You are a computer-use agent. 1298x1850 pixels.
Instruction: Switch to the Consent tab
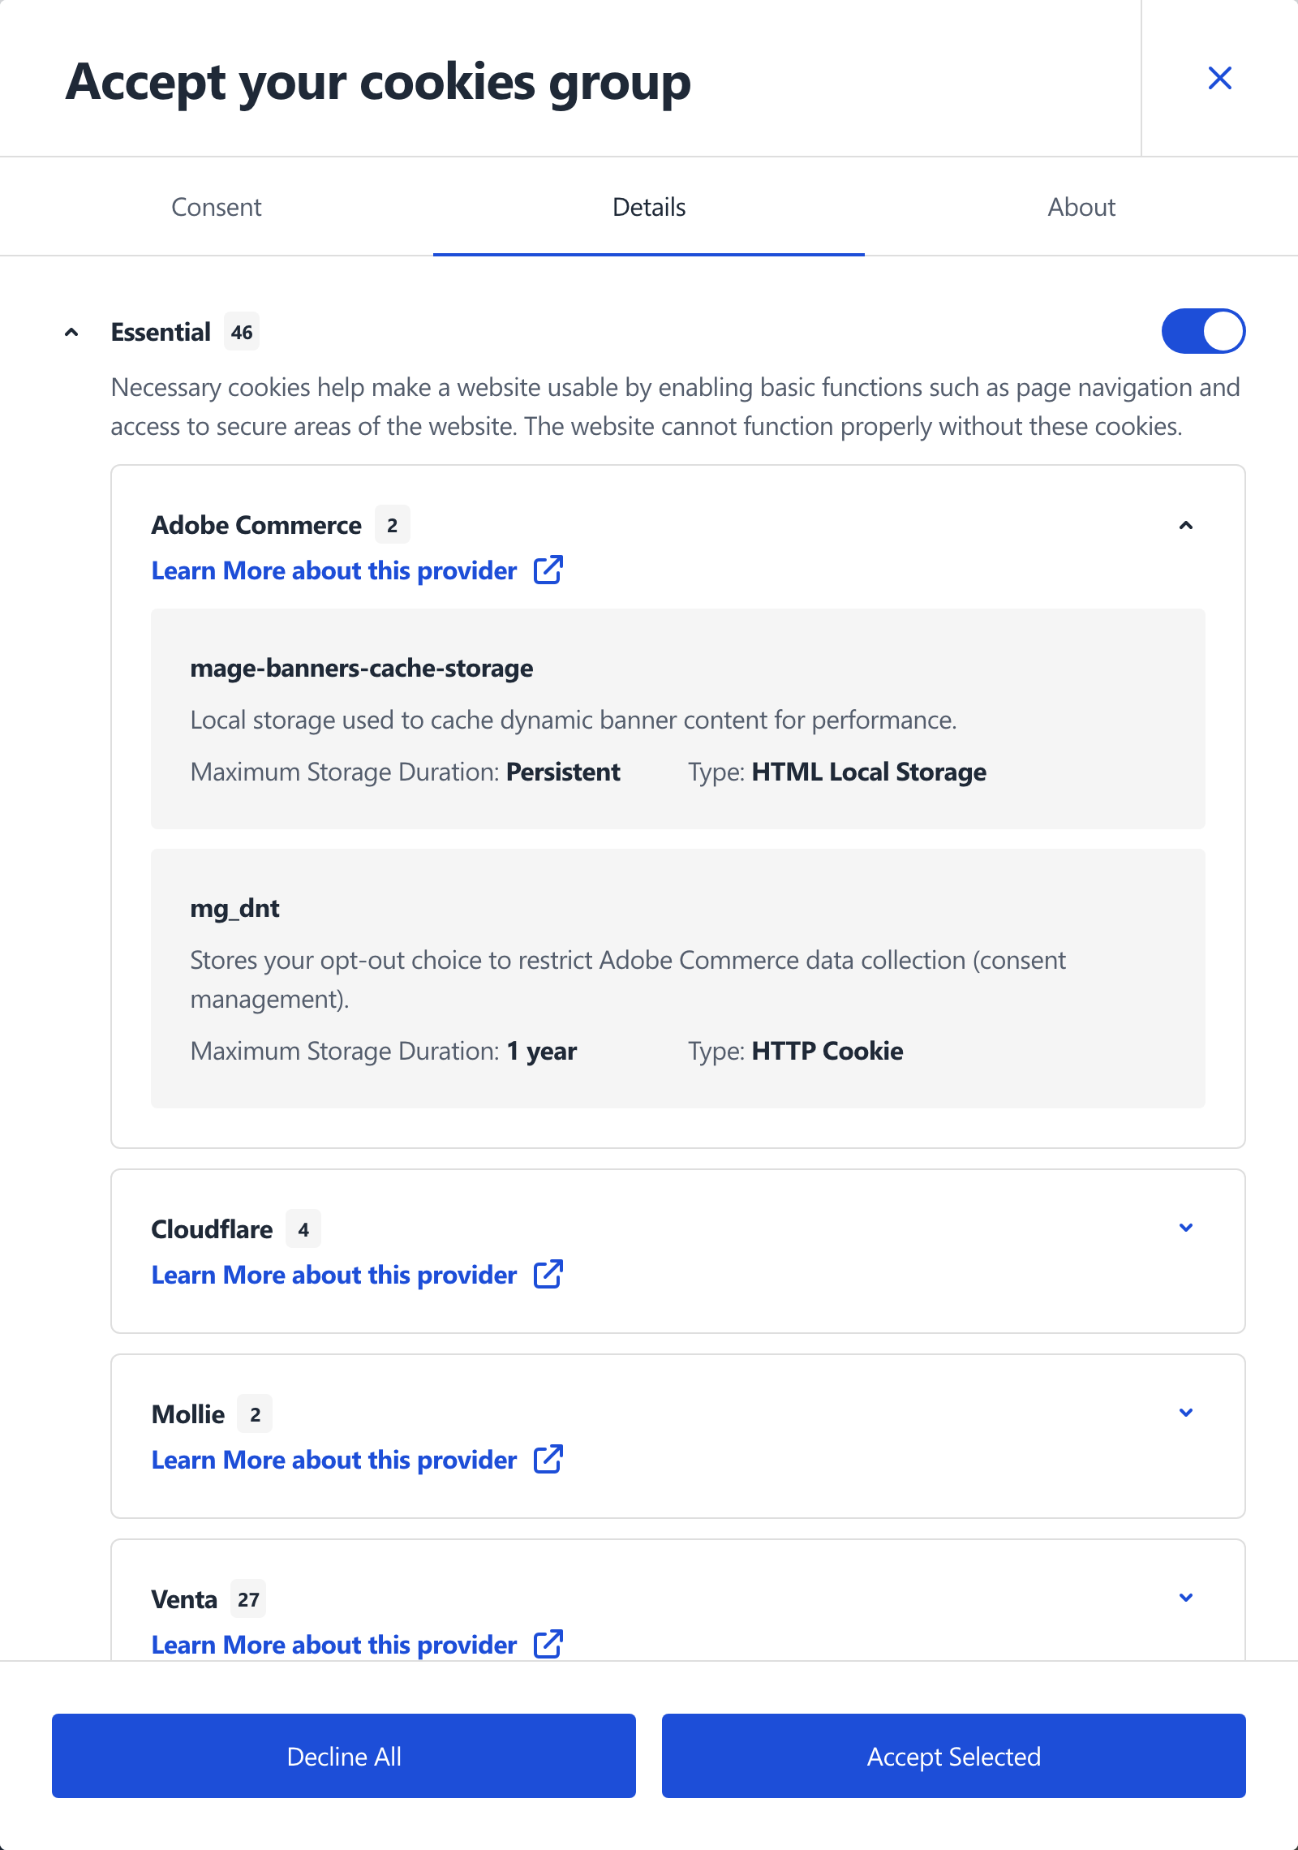click(x=217, y=207)
